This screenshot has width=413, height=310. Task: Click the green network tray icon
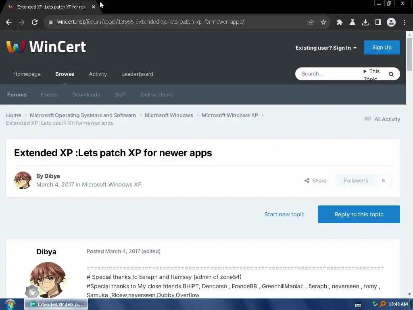pyautogui.click(x=375, y=304)
